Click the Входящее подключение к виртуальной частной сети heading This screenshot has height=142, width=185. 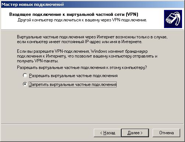coord(74,14)
